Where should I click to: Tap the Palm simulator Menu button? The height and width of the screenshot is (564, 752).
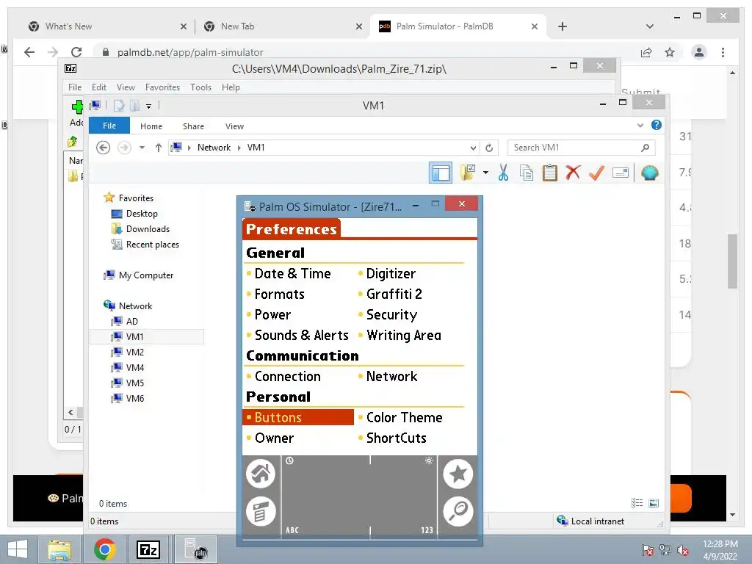[x=261, y=511]
